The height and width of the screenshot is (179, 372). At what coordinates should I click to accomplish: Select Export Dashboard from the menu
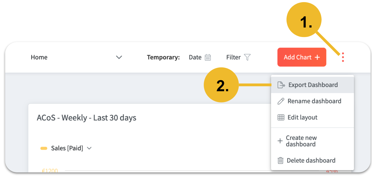(x=313, y=85)
